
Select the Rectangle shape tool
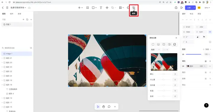click(93, 8)
